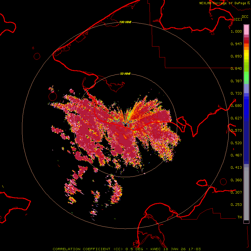This screenshot has width=251, height=251.
Task: Click the 0.680 legend value
Action: 236,106
